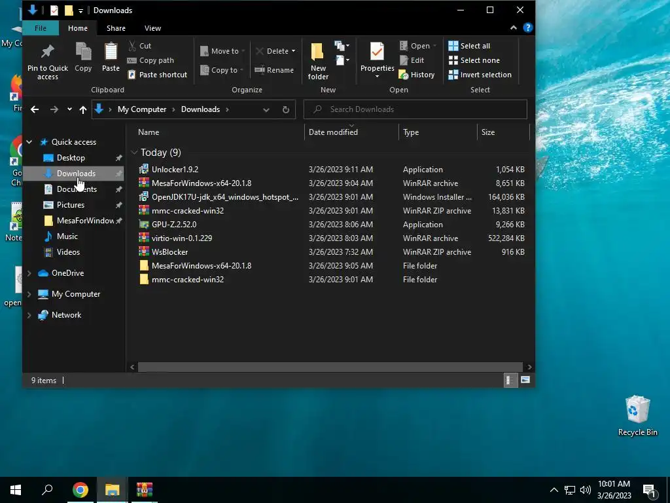Viewport: 670px width, 503px height.
Task: Switch to the Home ribbon tab
Action: coord(78,28)
